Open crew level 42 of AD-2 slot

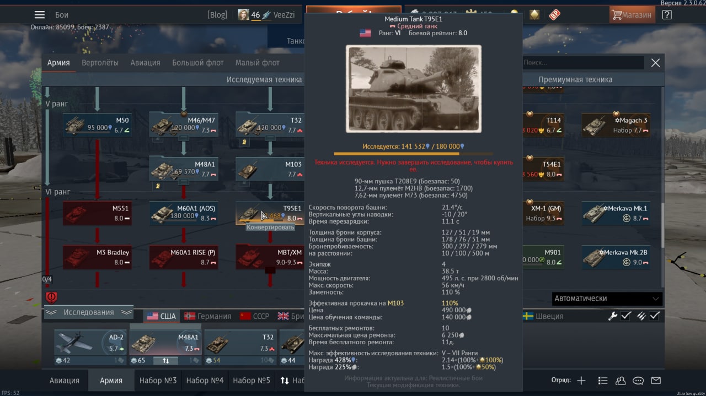63,361
